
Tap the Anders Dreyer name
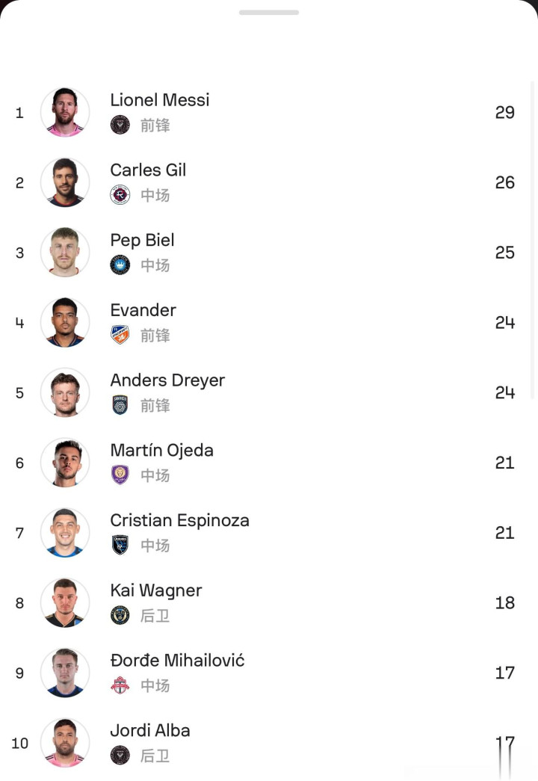[x=167, y=380]
